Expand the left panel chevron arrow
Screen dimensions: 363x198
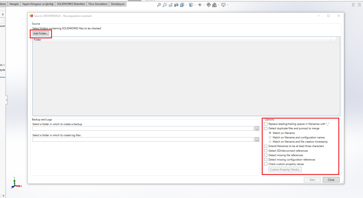point(2,14)
